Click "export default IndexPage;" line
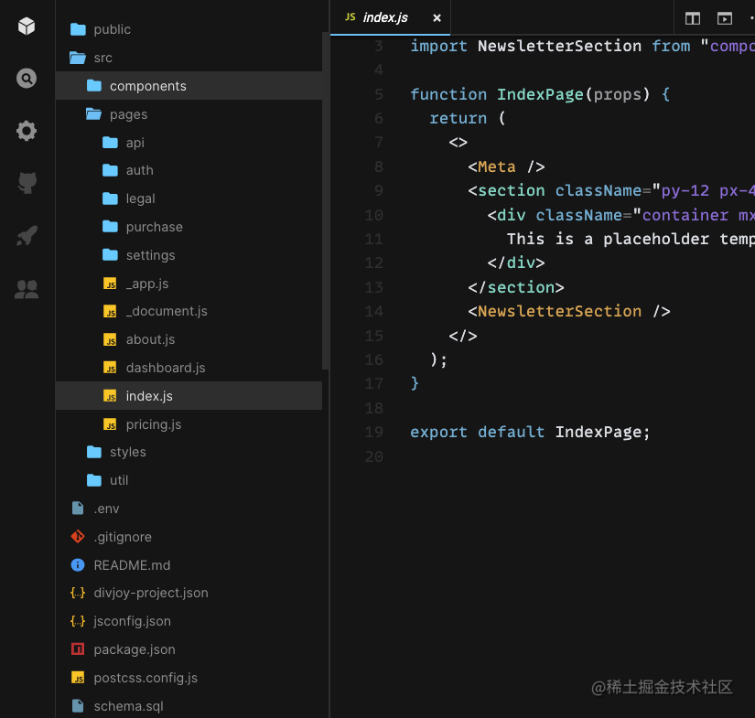The width and height of the screenshot is (755, 718). (x=530, y=432)
